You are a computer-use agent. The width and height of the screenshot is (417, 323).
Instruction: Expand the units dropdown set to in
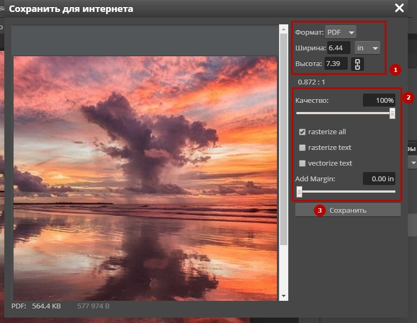[367, 48]
